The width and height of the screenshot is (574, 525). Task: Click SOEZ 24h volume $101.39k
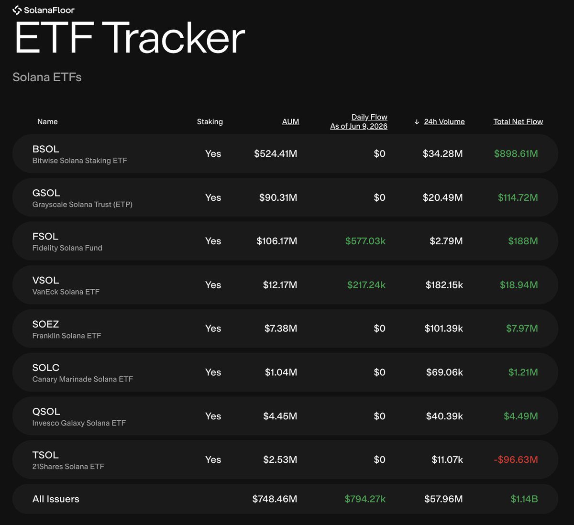[444, 328]
